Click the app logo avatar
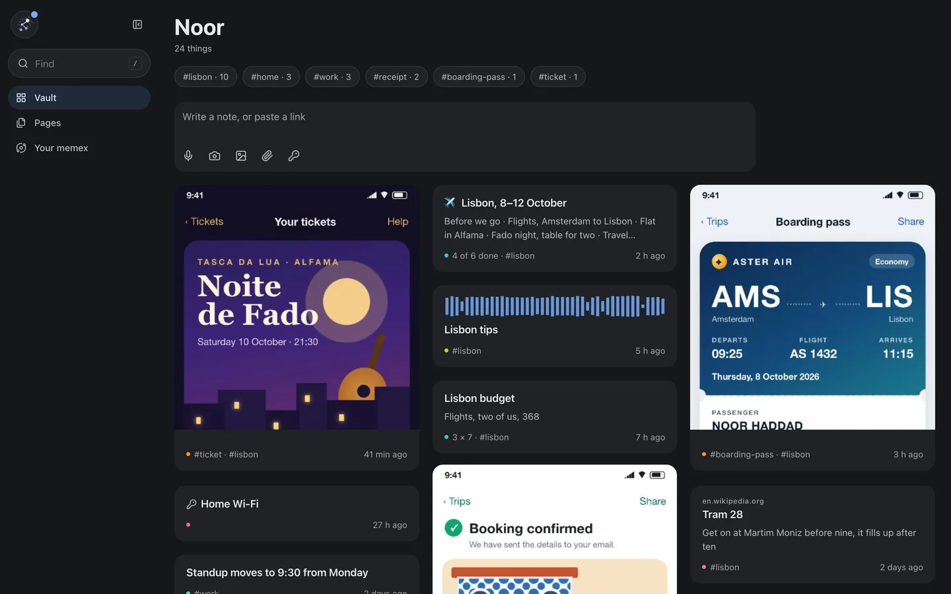951x594 pixels. click(24, 24)
